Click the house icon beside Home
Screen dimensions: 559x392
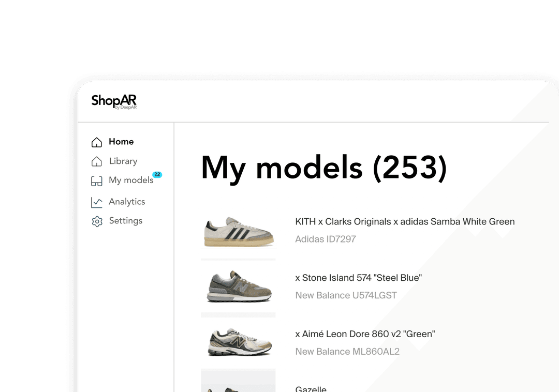coord(97,142)
